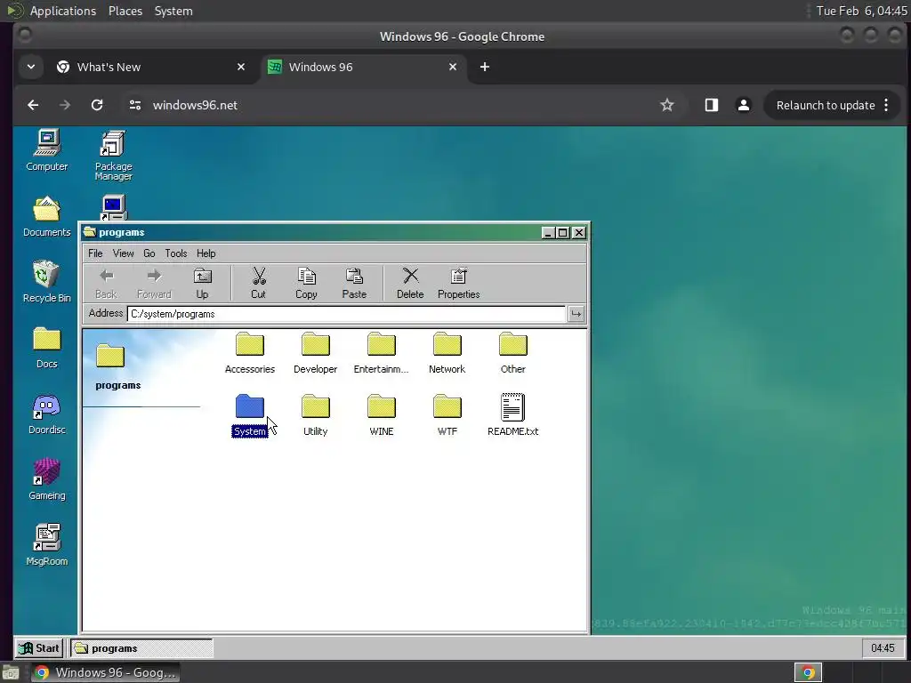
Task: Expand the Chrome tab search dropdown
Action: click(x=31, y=67)
